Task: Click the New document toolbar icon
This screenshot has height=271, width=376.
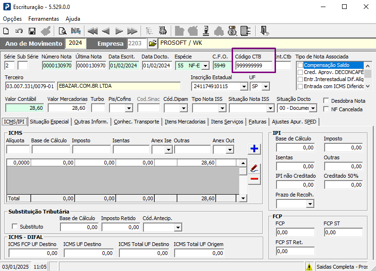Action: [6, 31]
